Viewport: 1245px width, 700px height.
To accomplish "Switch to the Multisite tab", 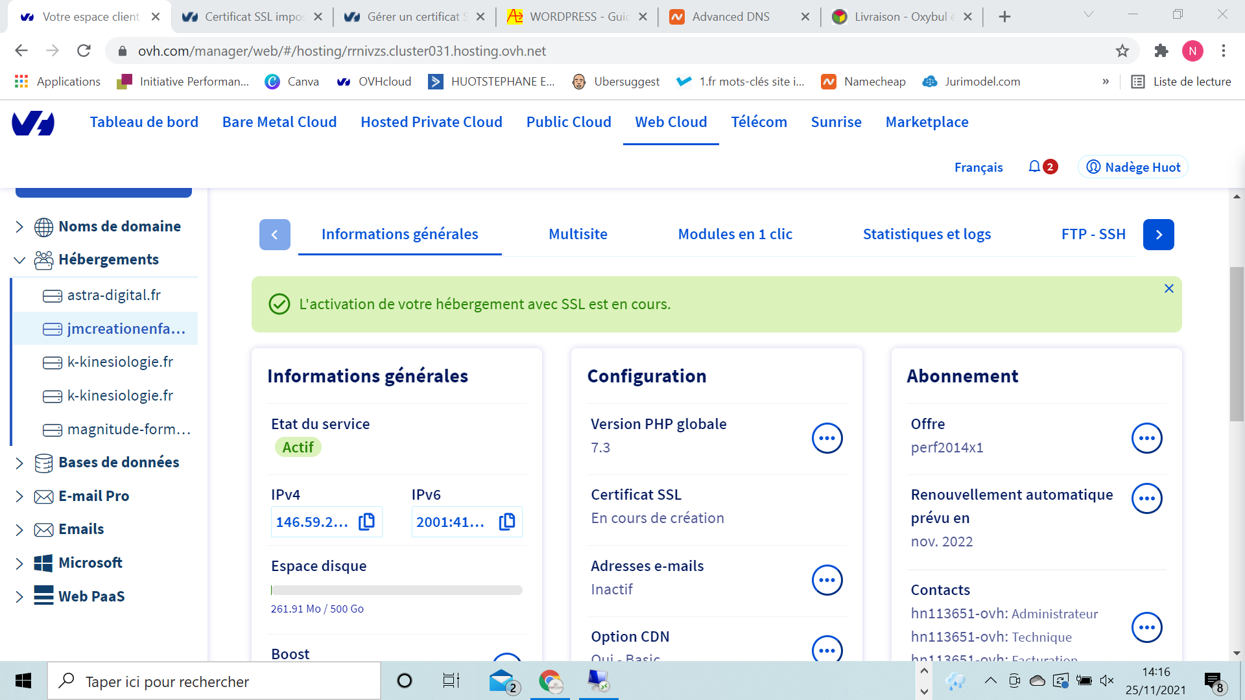I will pos(578,234).
